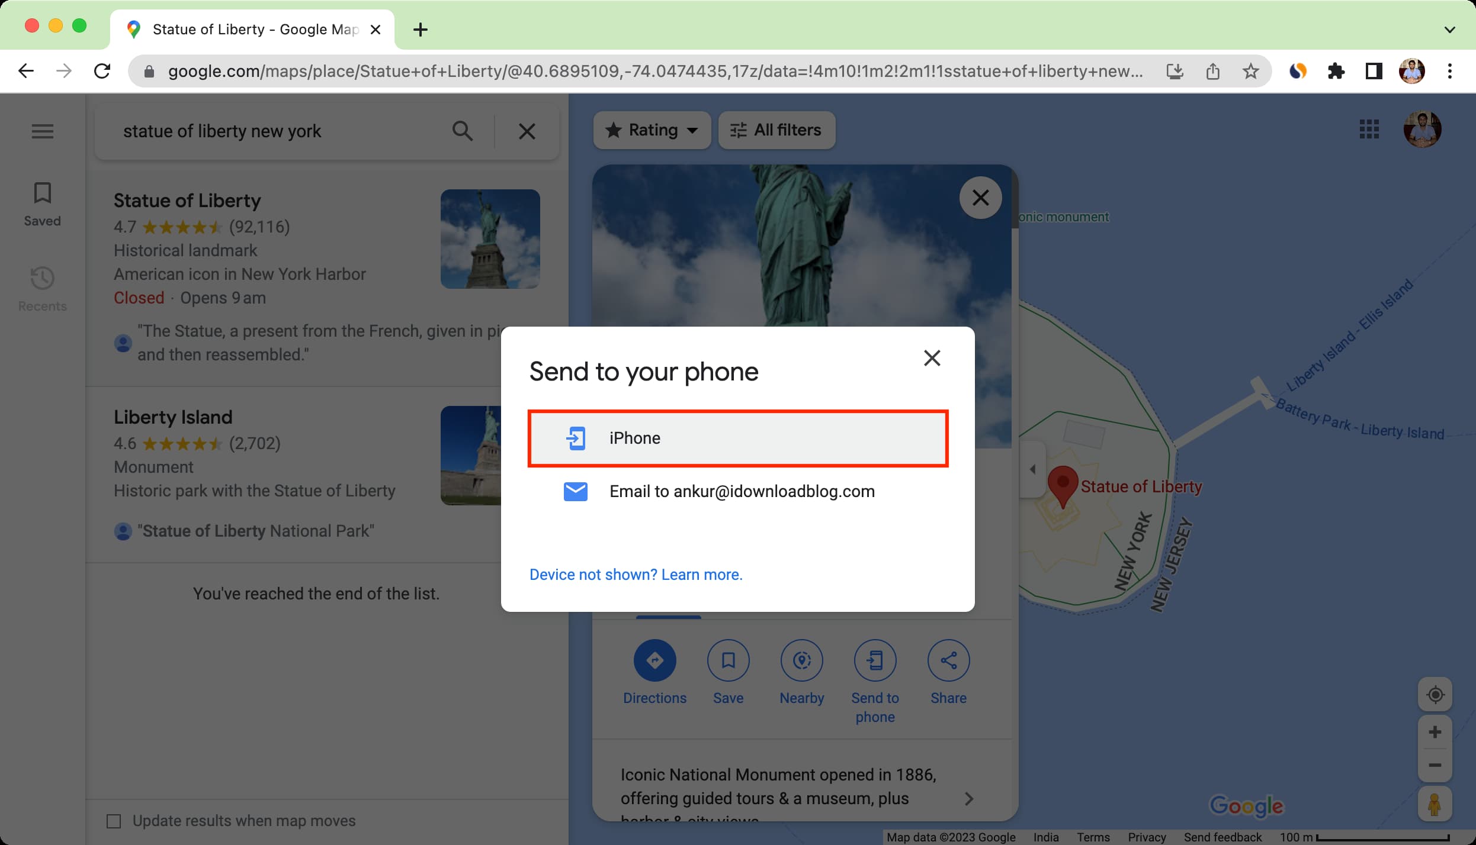Image resolution: width=1476 pixels, height=845 pixels.
Task: Click India region link in footer
Action: click(x=1045, y=837)
